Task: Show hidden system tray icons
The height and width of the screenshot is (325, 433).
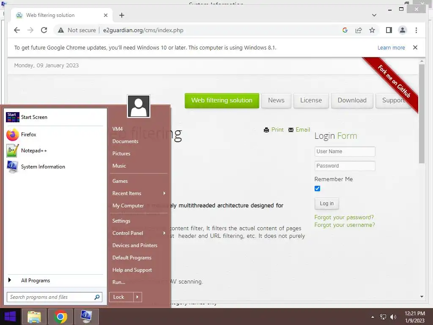Action: tap(373, 317)
